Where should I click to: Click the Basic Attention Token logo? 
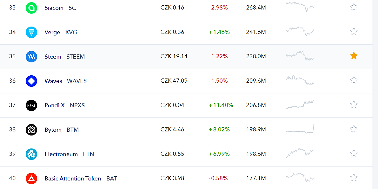(x=31, y=178)
